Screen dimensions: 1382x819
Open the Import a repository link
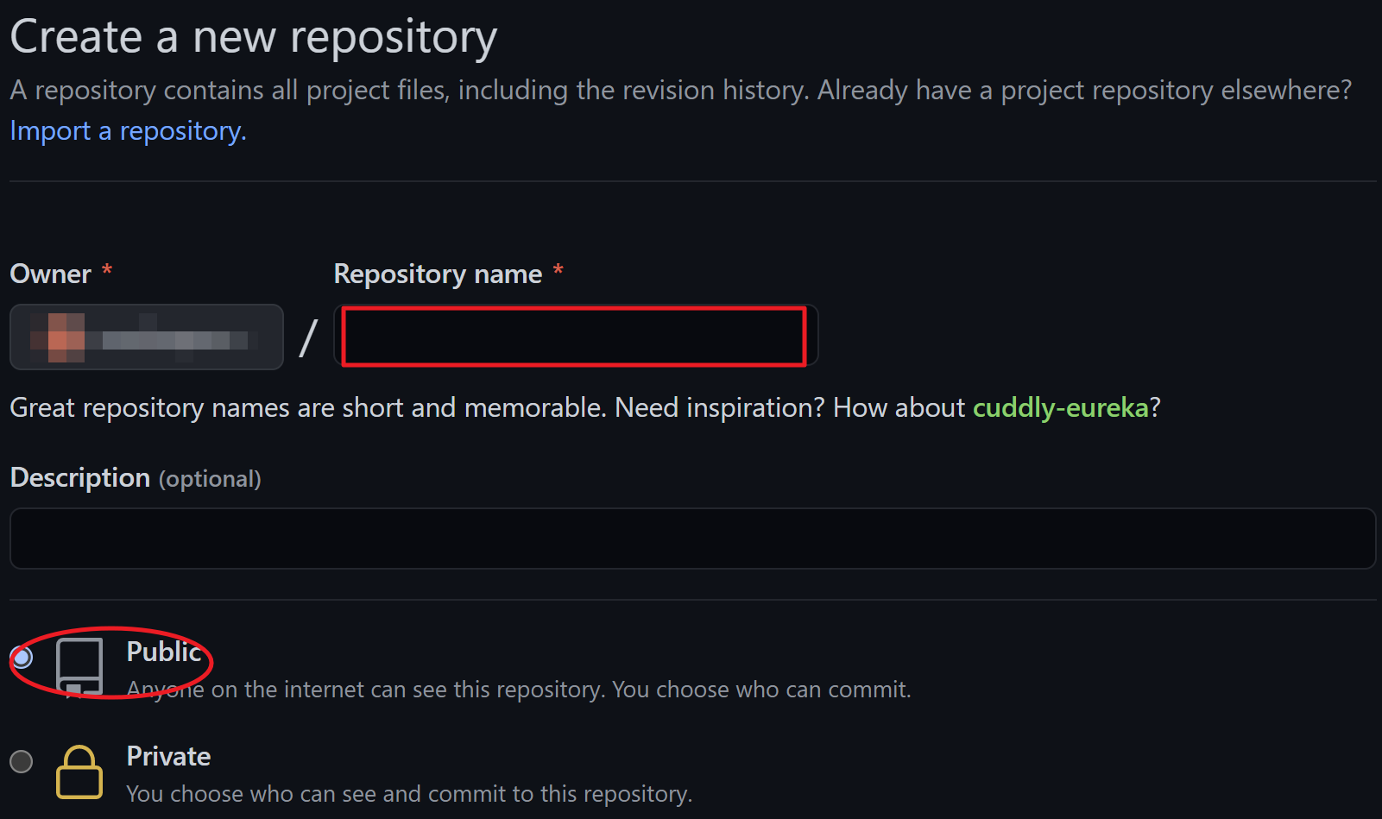point(129,130)
